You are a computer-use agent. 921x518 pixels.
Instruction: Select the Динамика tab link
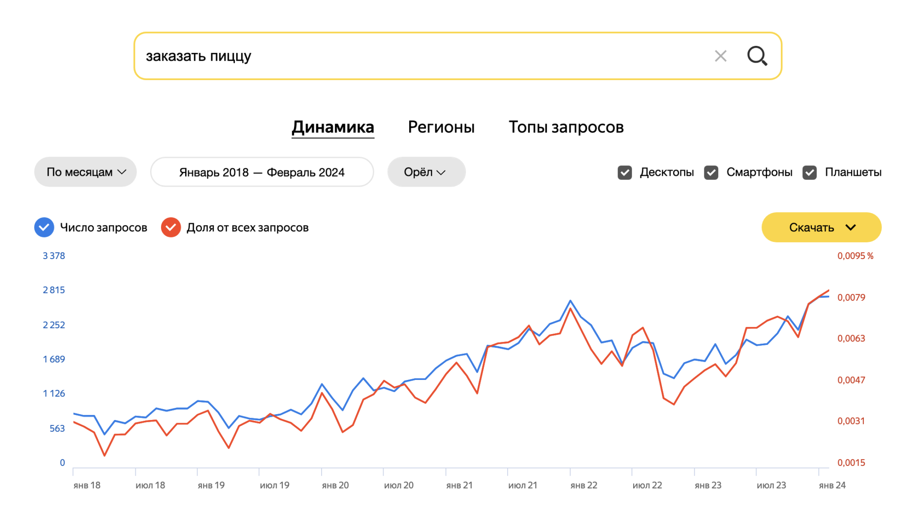[333, 127]
